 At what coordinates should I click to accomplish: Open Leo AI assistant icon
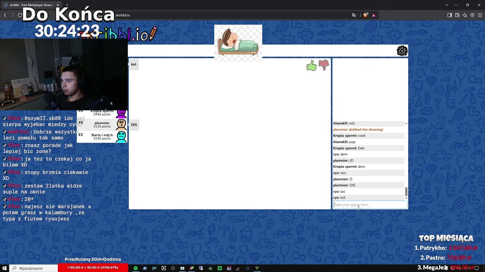coord(465,15)
